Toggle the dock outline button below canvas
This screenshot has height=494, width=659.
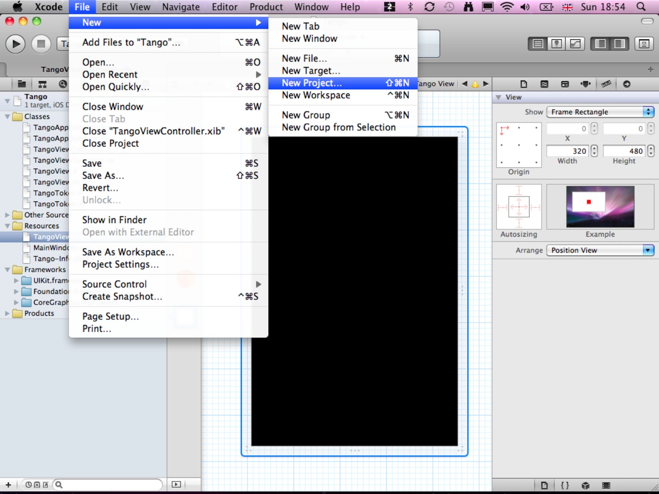click(x=176, y=484)
